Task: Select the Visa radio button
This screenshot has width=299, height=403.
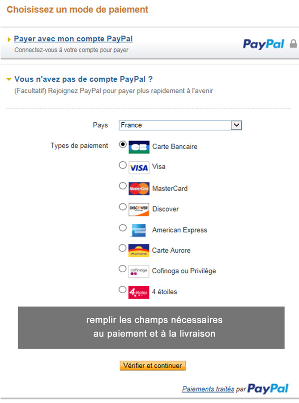Action: (x=123, y=165)
